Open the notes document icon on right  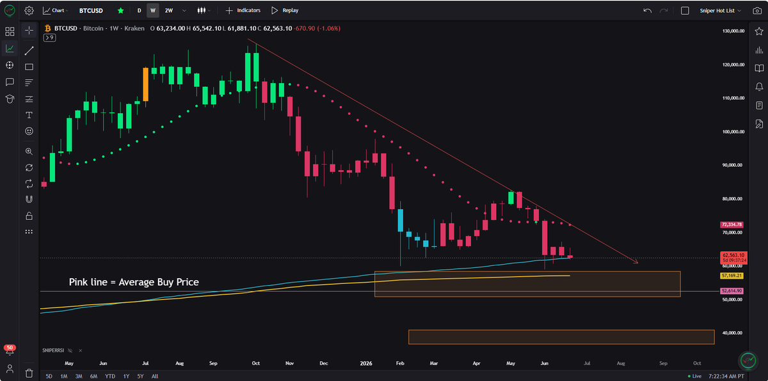[759, 105]
